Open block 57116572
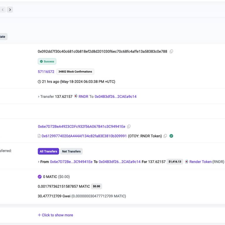Viewport: 225px width, 225px height. [x=46, y=71]
